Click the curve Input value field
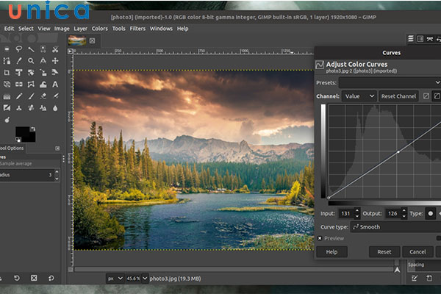 pyautogui.click(x=345, y=213)
